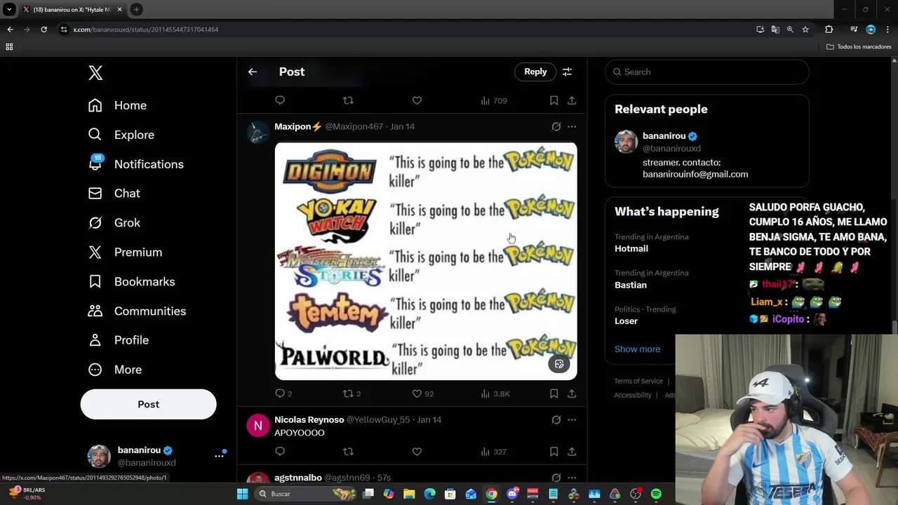Click the X Search field

707,72
